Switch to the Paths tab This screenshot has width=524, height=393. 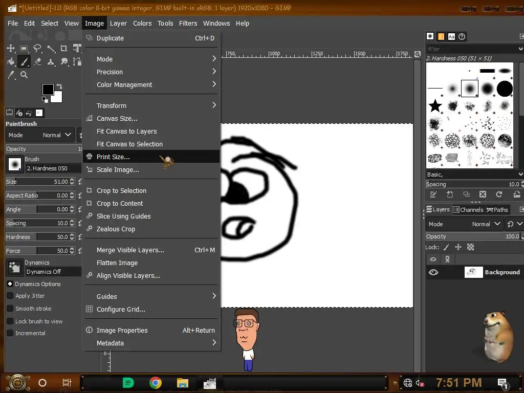(x=497, y=209)
